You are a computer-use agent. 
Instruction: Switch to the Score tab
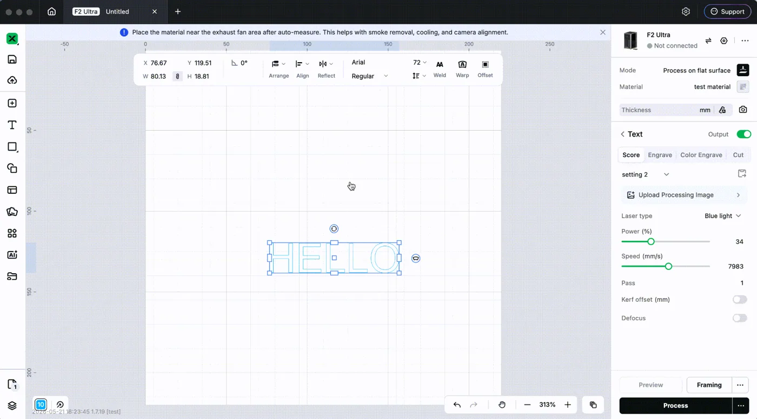631,155
